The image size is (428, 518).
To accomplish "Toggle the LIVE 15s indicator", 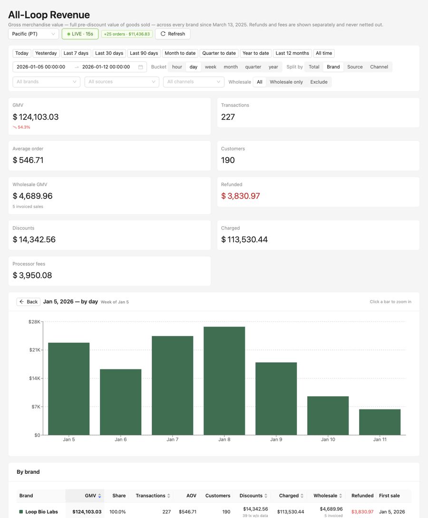I will pyautogui.click(x=80, y=34).
